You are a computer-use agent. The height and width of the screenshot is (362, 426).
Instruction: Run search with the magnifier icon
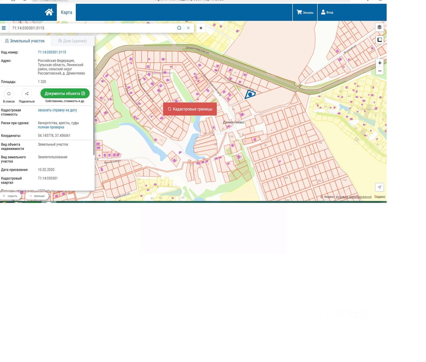(x=179, y=28)
